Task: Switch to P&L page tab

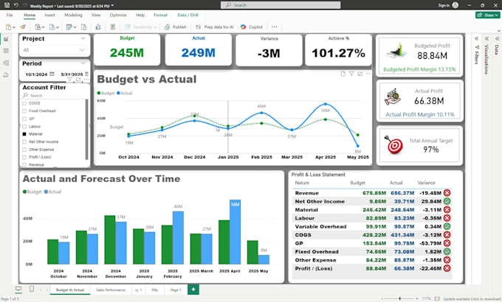Action: click(x=155, y=290)
